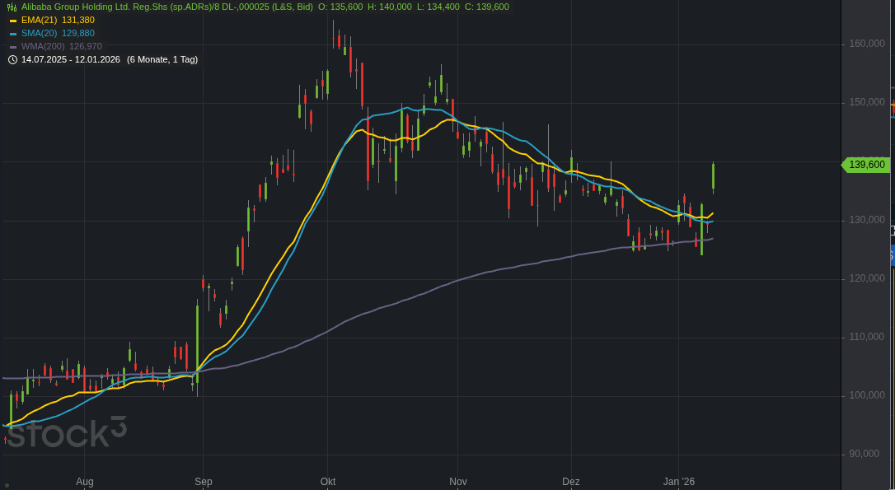Toggle the EMA(21) indicator label
The height and width of the screenshot is (490, 895).
(x=39, y=20)
